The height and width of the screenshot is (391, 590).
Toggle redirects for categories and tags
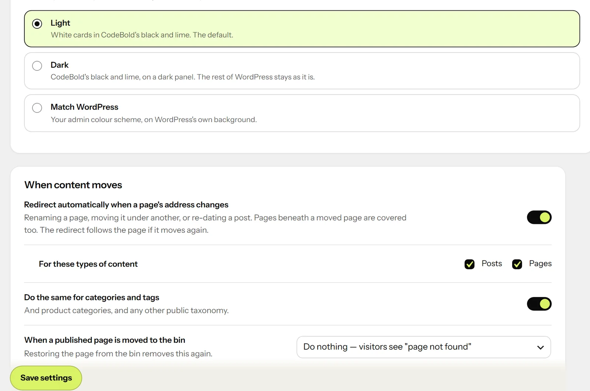[539, 304]
